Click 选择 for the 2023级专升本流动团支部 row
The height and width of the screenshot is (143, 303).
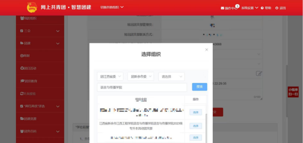click(196, 126)
